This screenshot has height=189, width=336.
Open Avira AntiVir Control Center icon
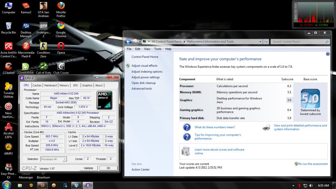pyautogui.click(x=9, y=50)
